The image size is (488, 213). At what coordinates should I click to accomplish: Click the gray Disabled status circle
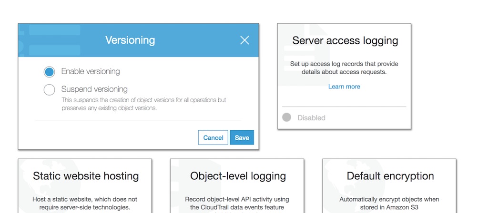tap(286, 117)
